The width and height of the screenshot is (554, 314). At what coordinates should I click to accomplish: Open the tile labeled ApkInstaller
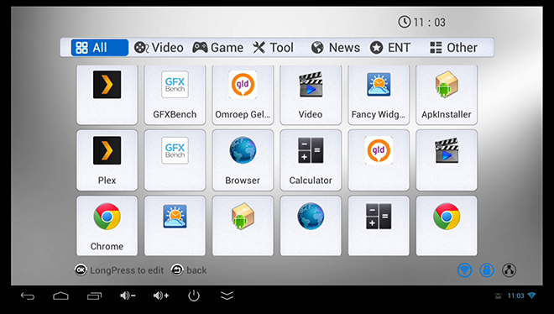pyautogui.click(x=447, y=94)
